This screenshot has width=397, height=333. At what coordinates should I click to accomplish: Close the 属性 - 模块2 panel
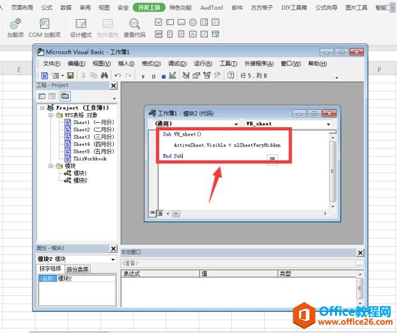pyautogui.click(x=114, y=249)
